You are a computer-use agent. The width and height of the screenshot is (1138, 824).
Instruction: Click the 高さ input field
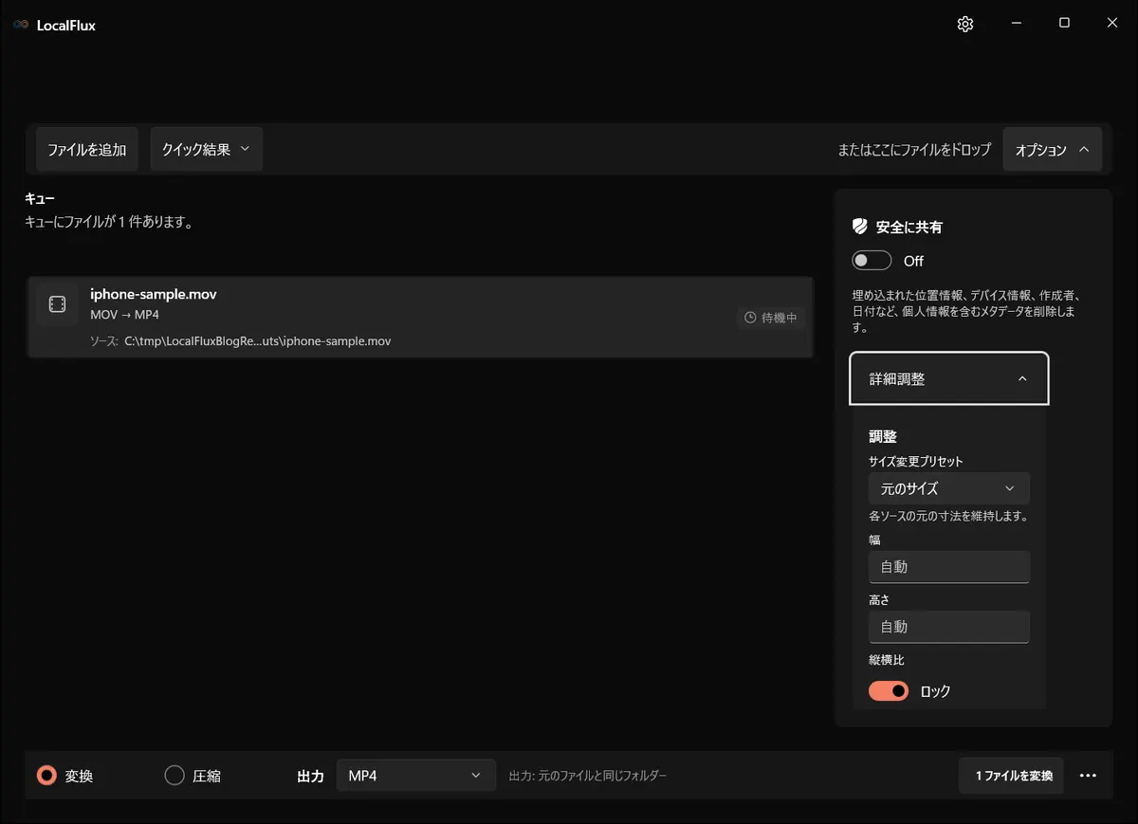coord(949,627)
